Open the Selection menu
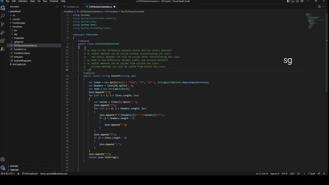 click(23, 1)
